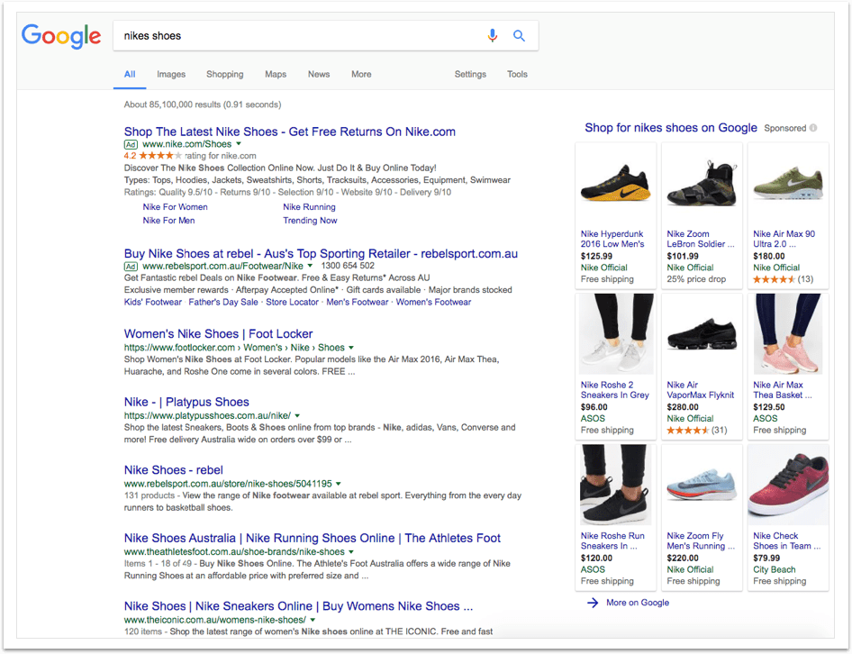Click phone number 1300 654 502
The width and height of the screenshot is (852, 654).
point(348,266)
